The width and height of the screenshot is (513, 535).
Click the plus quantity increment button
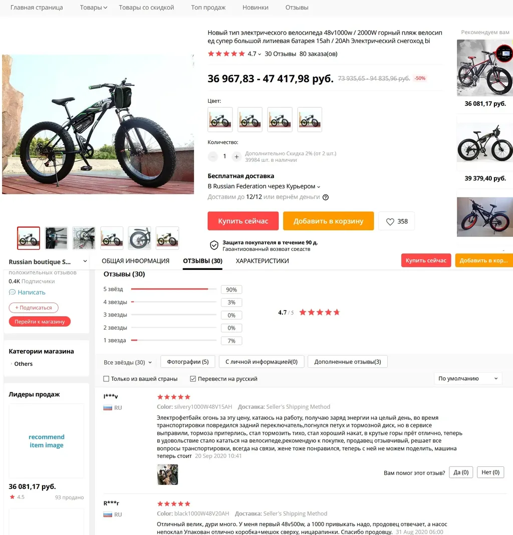236,157
